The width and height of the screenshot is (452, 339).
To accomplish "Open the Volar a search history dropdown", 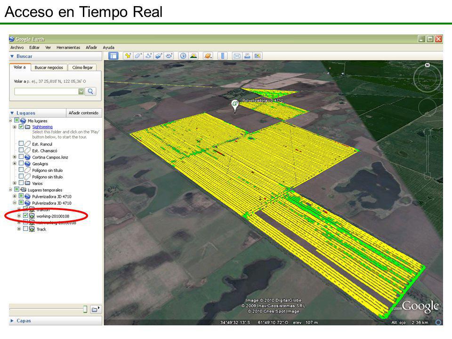I will pyautogui.click(x=81, y=91).
